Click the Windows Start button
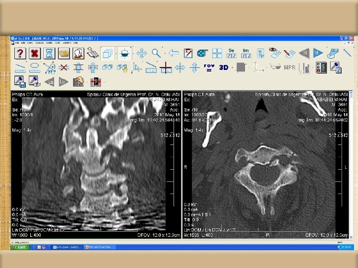 coord(20,247)
